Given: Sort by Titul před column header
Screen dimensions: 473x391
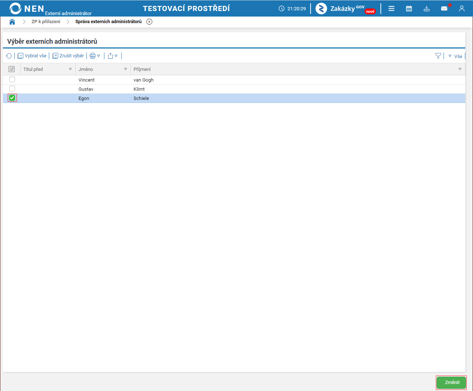Looking at the screenshot, I should click(33, 69).
